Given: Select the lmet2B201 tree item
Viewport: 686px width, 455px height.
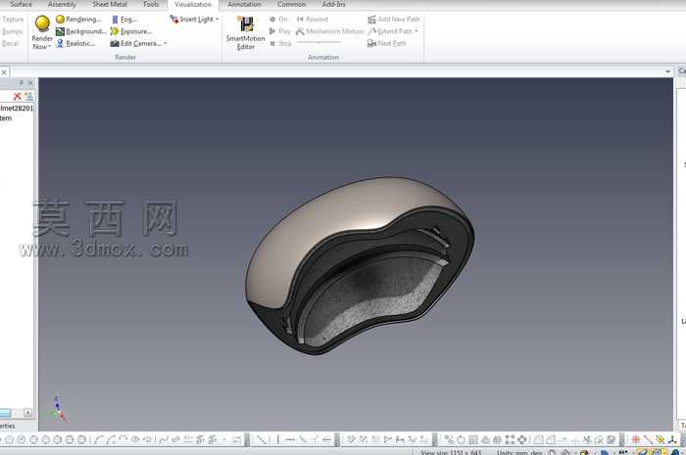Looking at the screenshot, I should (x=17, y=108).
